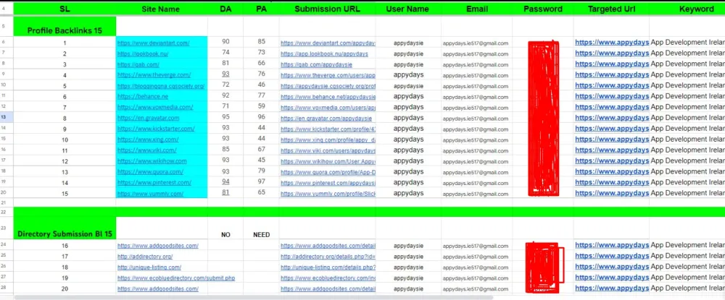
Task: Select the Site Name header cell
Action: 162,9
